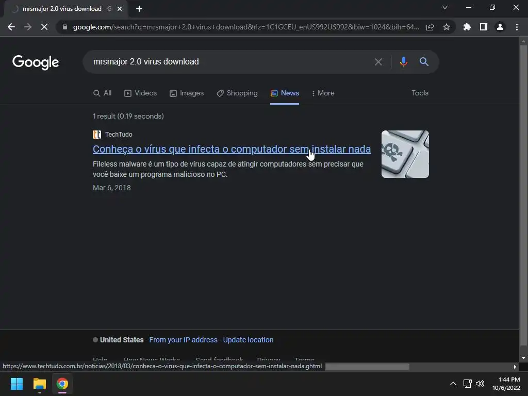Share this page from address bar
This screenshot has width=528, height=396.
430,27
